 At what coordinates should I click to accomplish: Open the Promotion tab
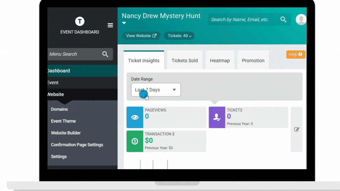253,60
